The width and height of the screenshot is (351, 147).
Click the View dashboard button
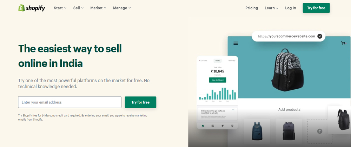click(x=218, y=80)
